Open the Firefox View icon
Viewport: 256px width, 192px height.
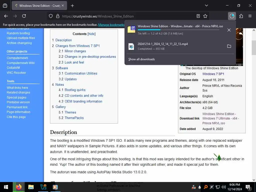click(x=5, y=5)
